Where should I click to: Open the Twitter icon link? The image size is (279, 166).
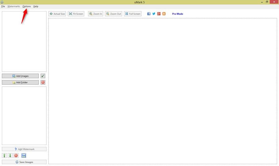pyautogui.click(x=154, y=14)
